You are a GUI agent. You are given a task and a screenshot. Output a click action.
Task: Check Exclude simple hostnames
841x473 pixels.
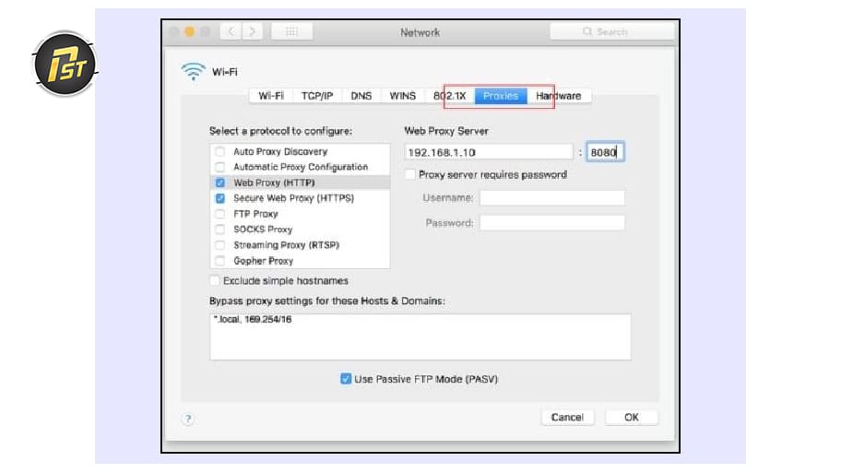coord(215,280)
